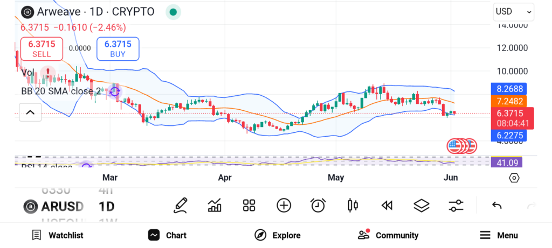Image resolution: width=552 pixels, height=248 pixels.
Task: Open the indicators chart icon
Action: click(215, 206)
